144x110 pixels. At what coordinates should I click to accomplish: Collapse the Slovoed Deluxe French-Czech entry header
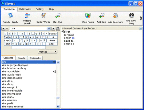141,29
